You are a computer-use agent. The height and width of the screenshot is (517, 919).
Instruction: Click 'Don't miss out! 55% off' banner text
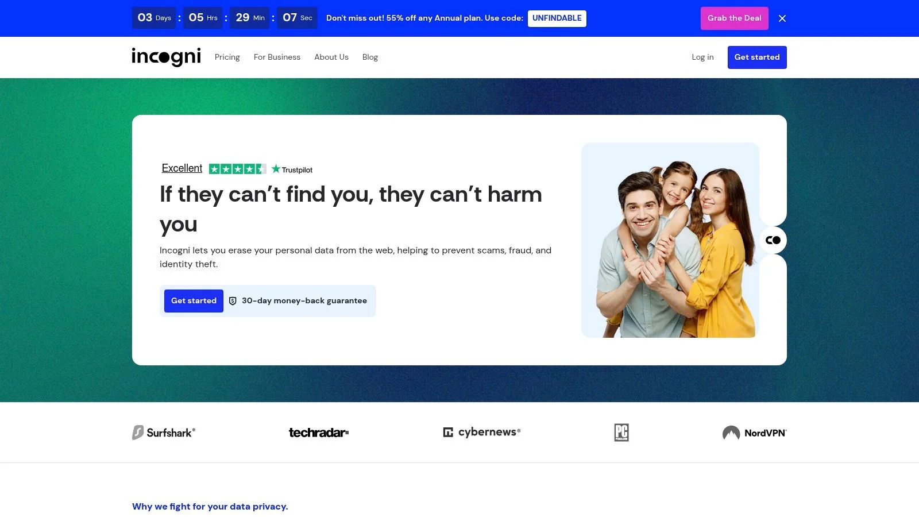click(x=424, y=18)
